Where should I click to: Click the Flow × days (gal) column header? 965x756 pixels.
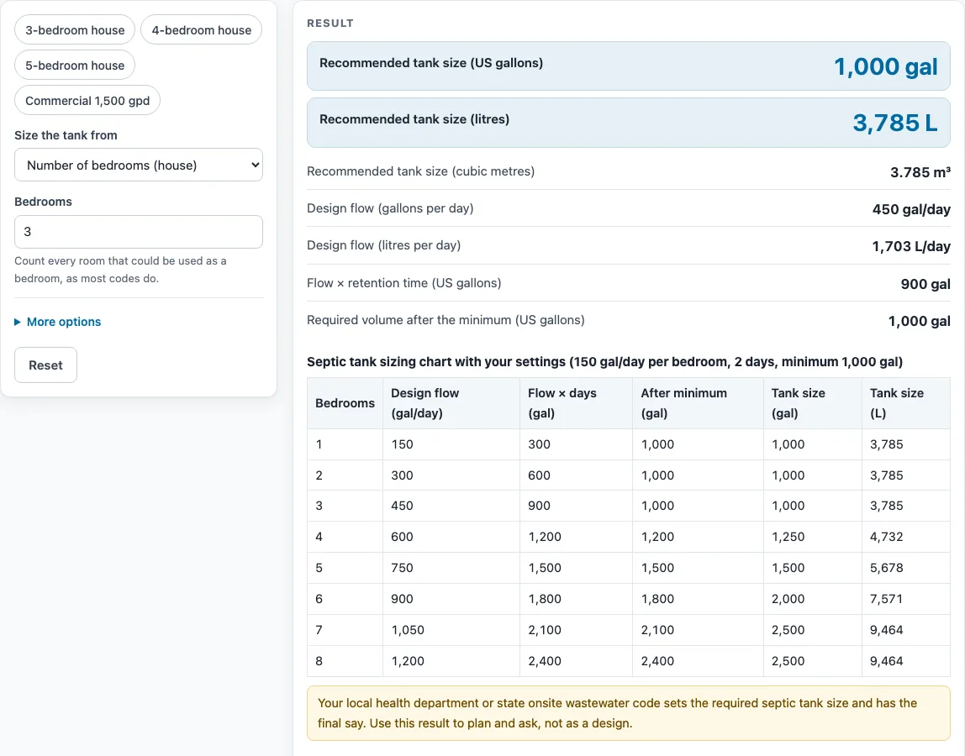[576, 403]
